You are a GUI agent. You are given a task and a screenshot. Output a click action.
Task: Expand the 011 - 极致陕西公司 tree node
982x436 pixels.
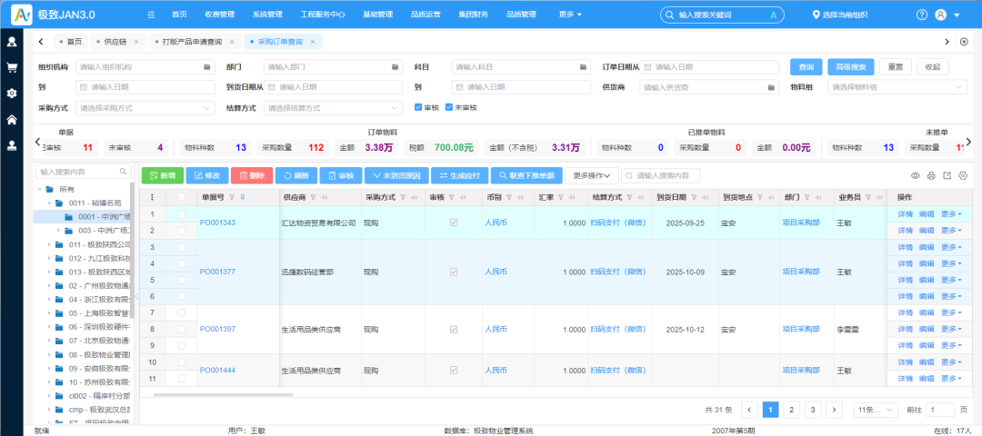click(x=49, y=244)
